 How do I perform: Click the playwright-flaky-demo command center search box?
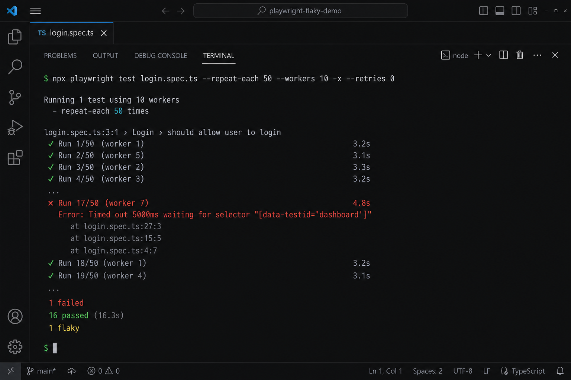300,11
